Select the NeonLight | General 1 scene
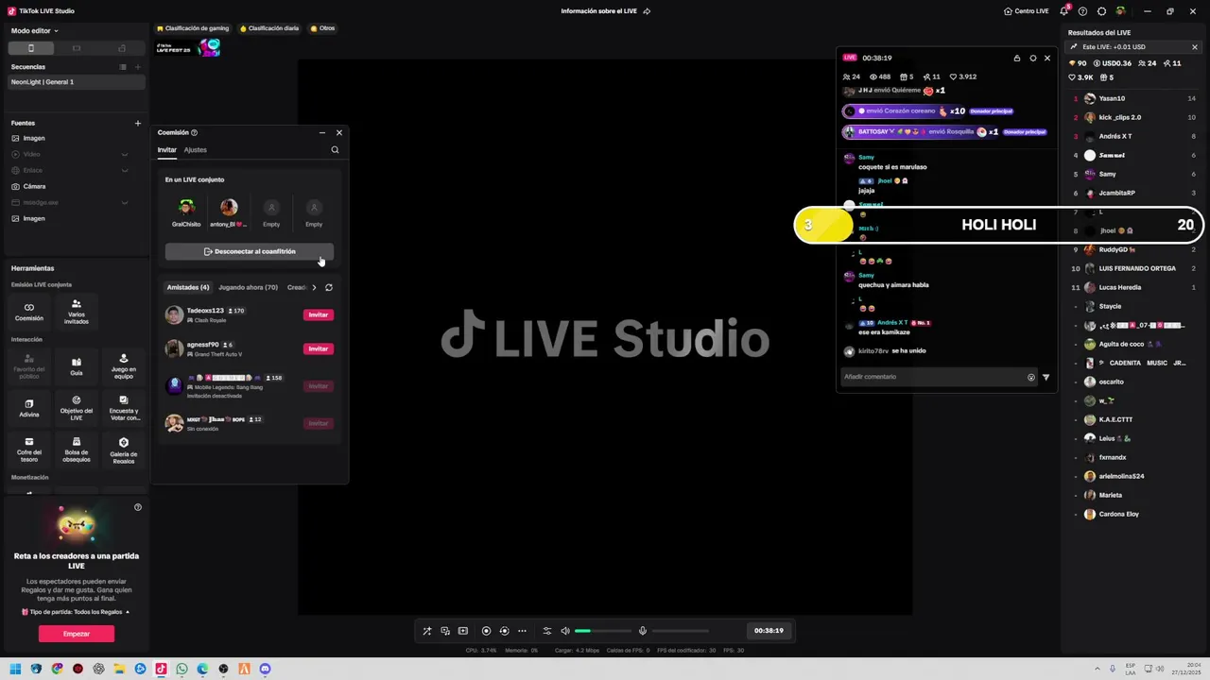Screen dimensions: 1210x680 77,82
